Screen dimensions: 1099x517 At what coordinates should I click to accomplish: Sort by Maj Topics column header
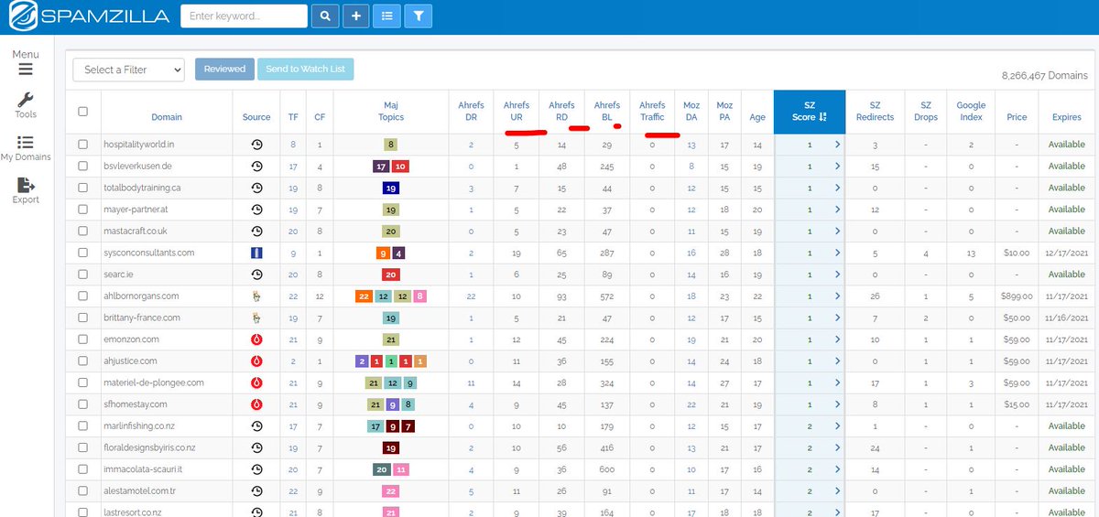click(391, 112)
